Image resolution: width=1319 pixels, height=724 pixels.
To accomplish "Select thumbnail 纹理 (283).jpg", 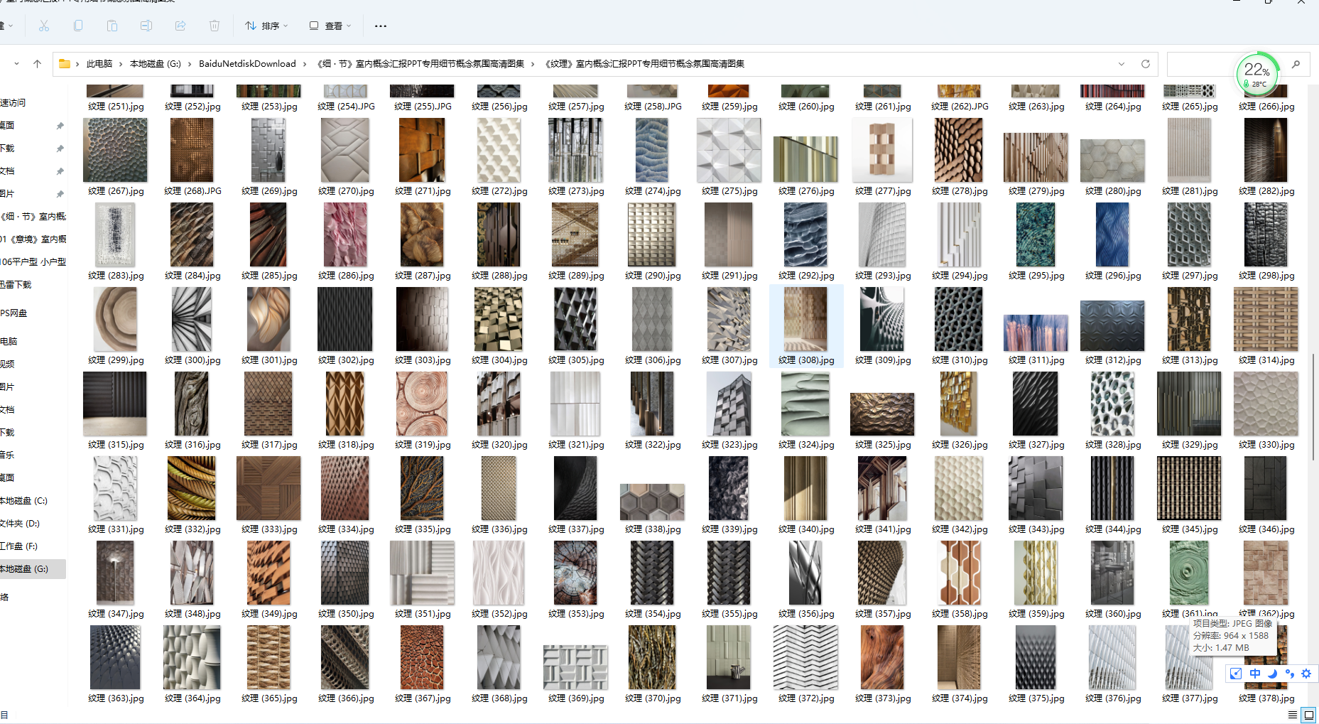I will (115, 234).
